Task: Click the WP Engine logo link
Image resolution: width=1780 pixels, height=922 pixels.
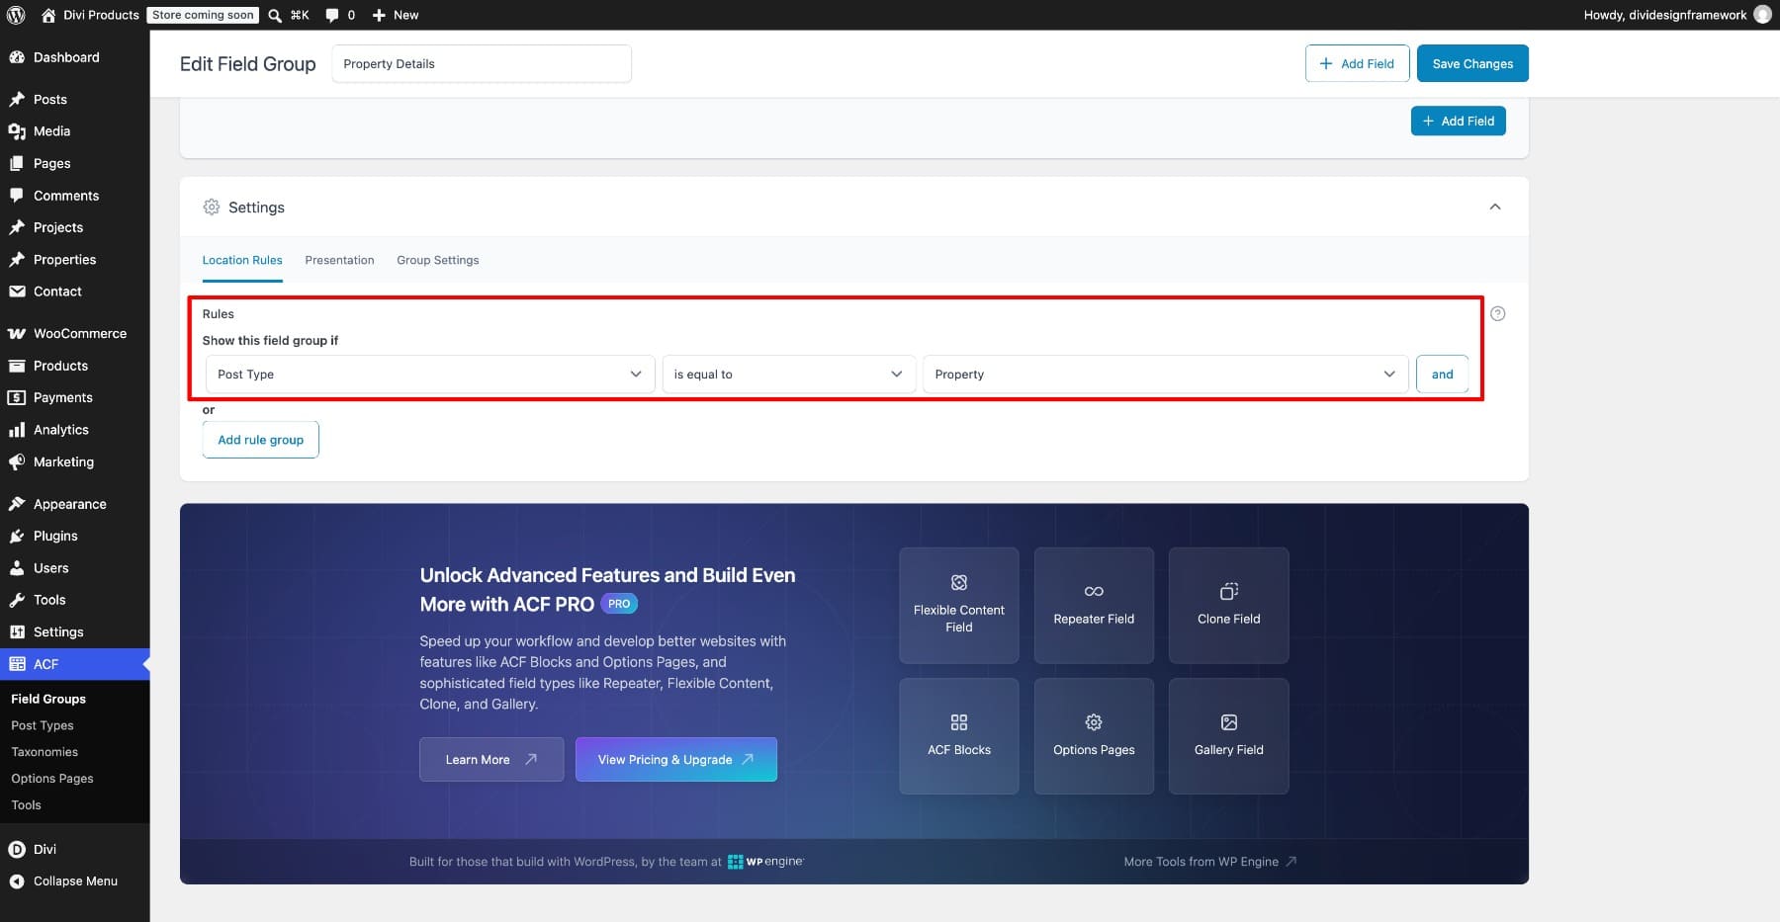Action: coord(766,862)
